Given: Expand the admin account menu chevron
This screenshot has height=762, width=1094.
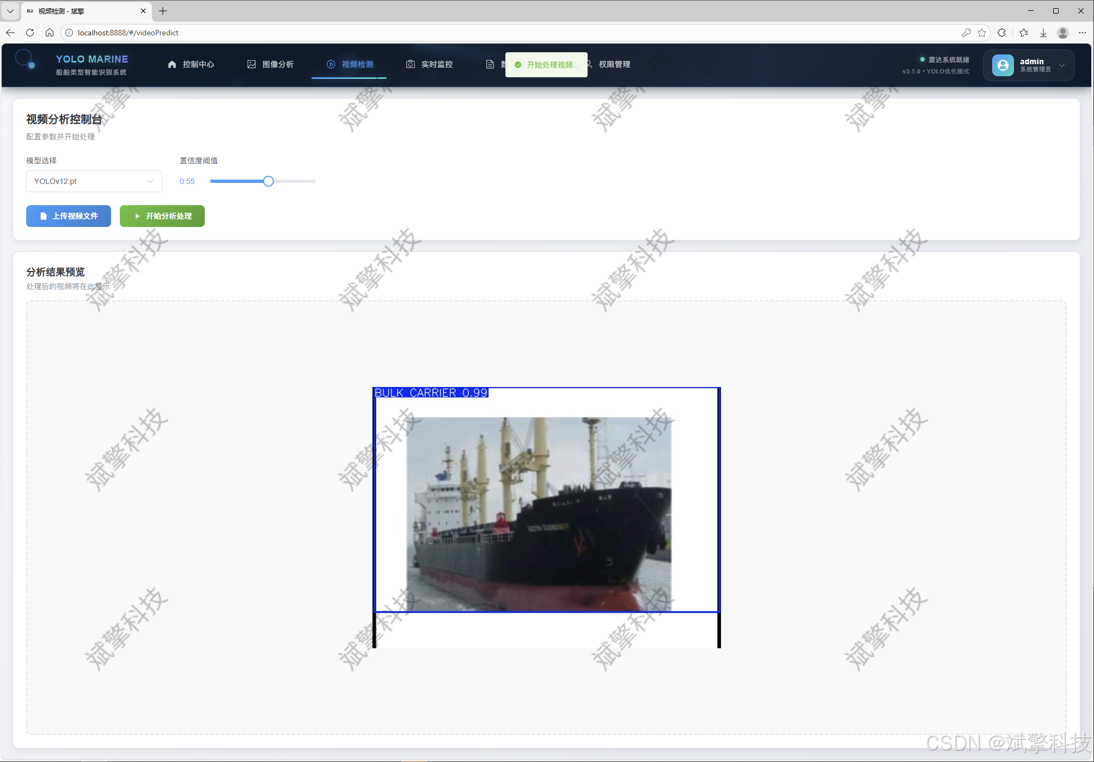Looking at the screenshot, I should 1062,65.
